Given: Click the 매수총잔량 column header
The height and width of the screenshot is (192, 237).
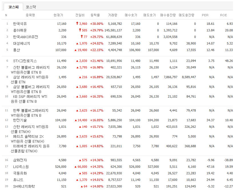Looking at the screenshot, I should click(168, 15).
